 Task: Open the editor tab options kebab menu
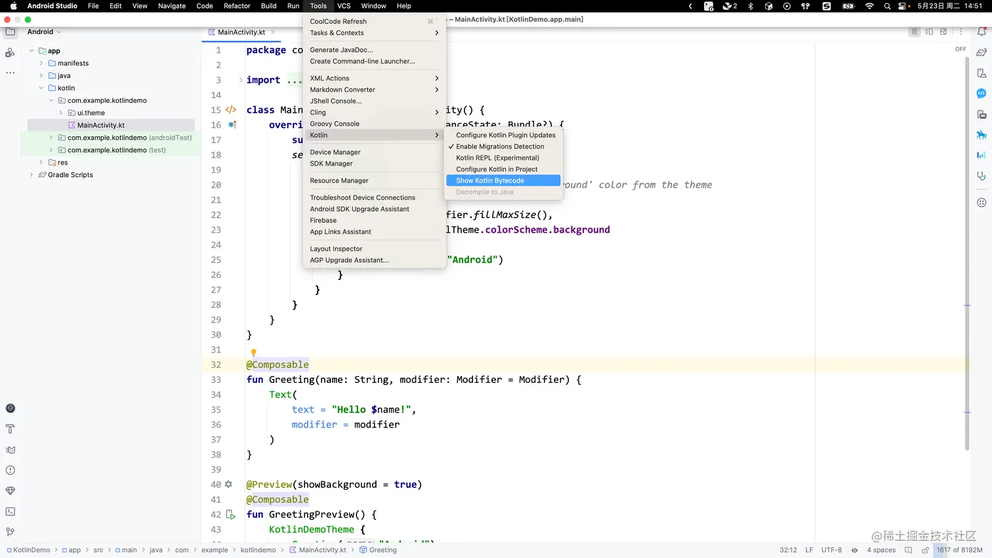(x=961, y=31)
